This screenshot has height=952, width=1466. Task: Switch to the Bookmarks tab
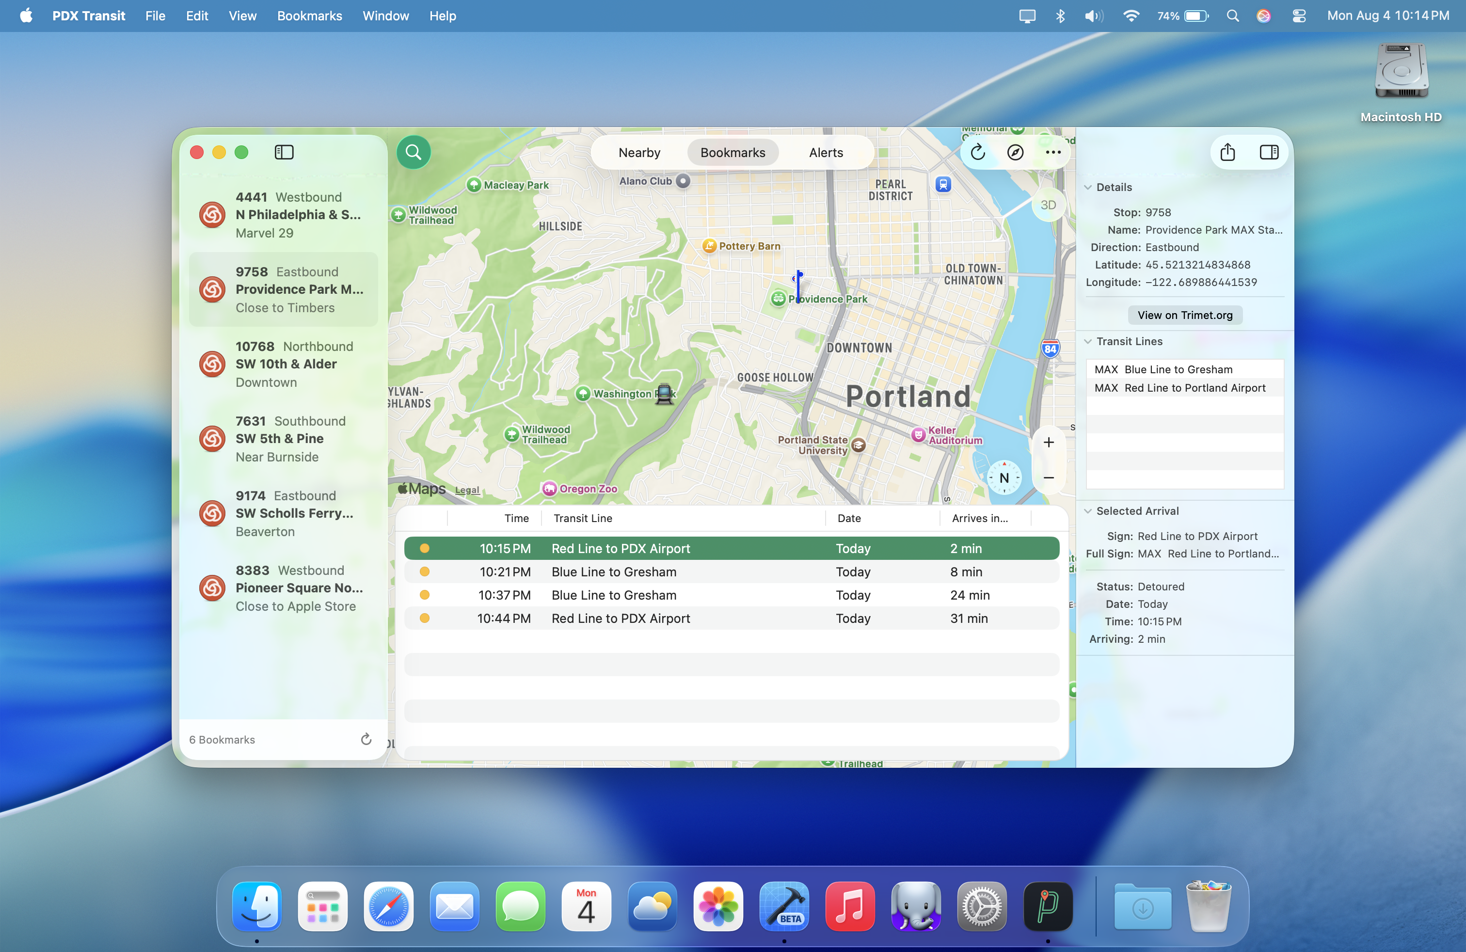tap(733, 152)
